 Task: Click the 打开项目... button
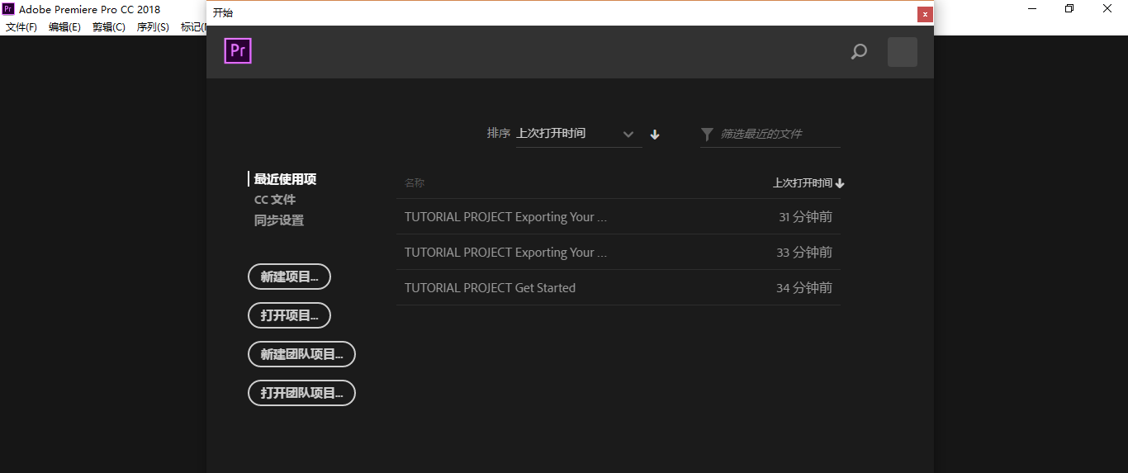[x=289, y=315]
